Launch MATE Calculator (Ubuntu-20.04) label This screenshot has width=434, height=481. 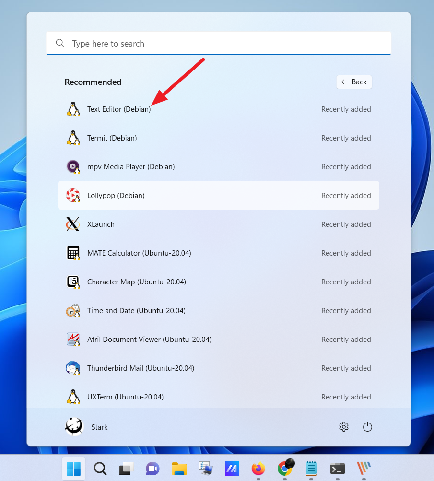tap(139, 253)
